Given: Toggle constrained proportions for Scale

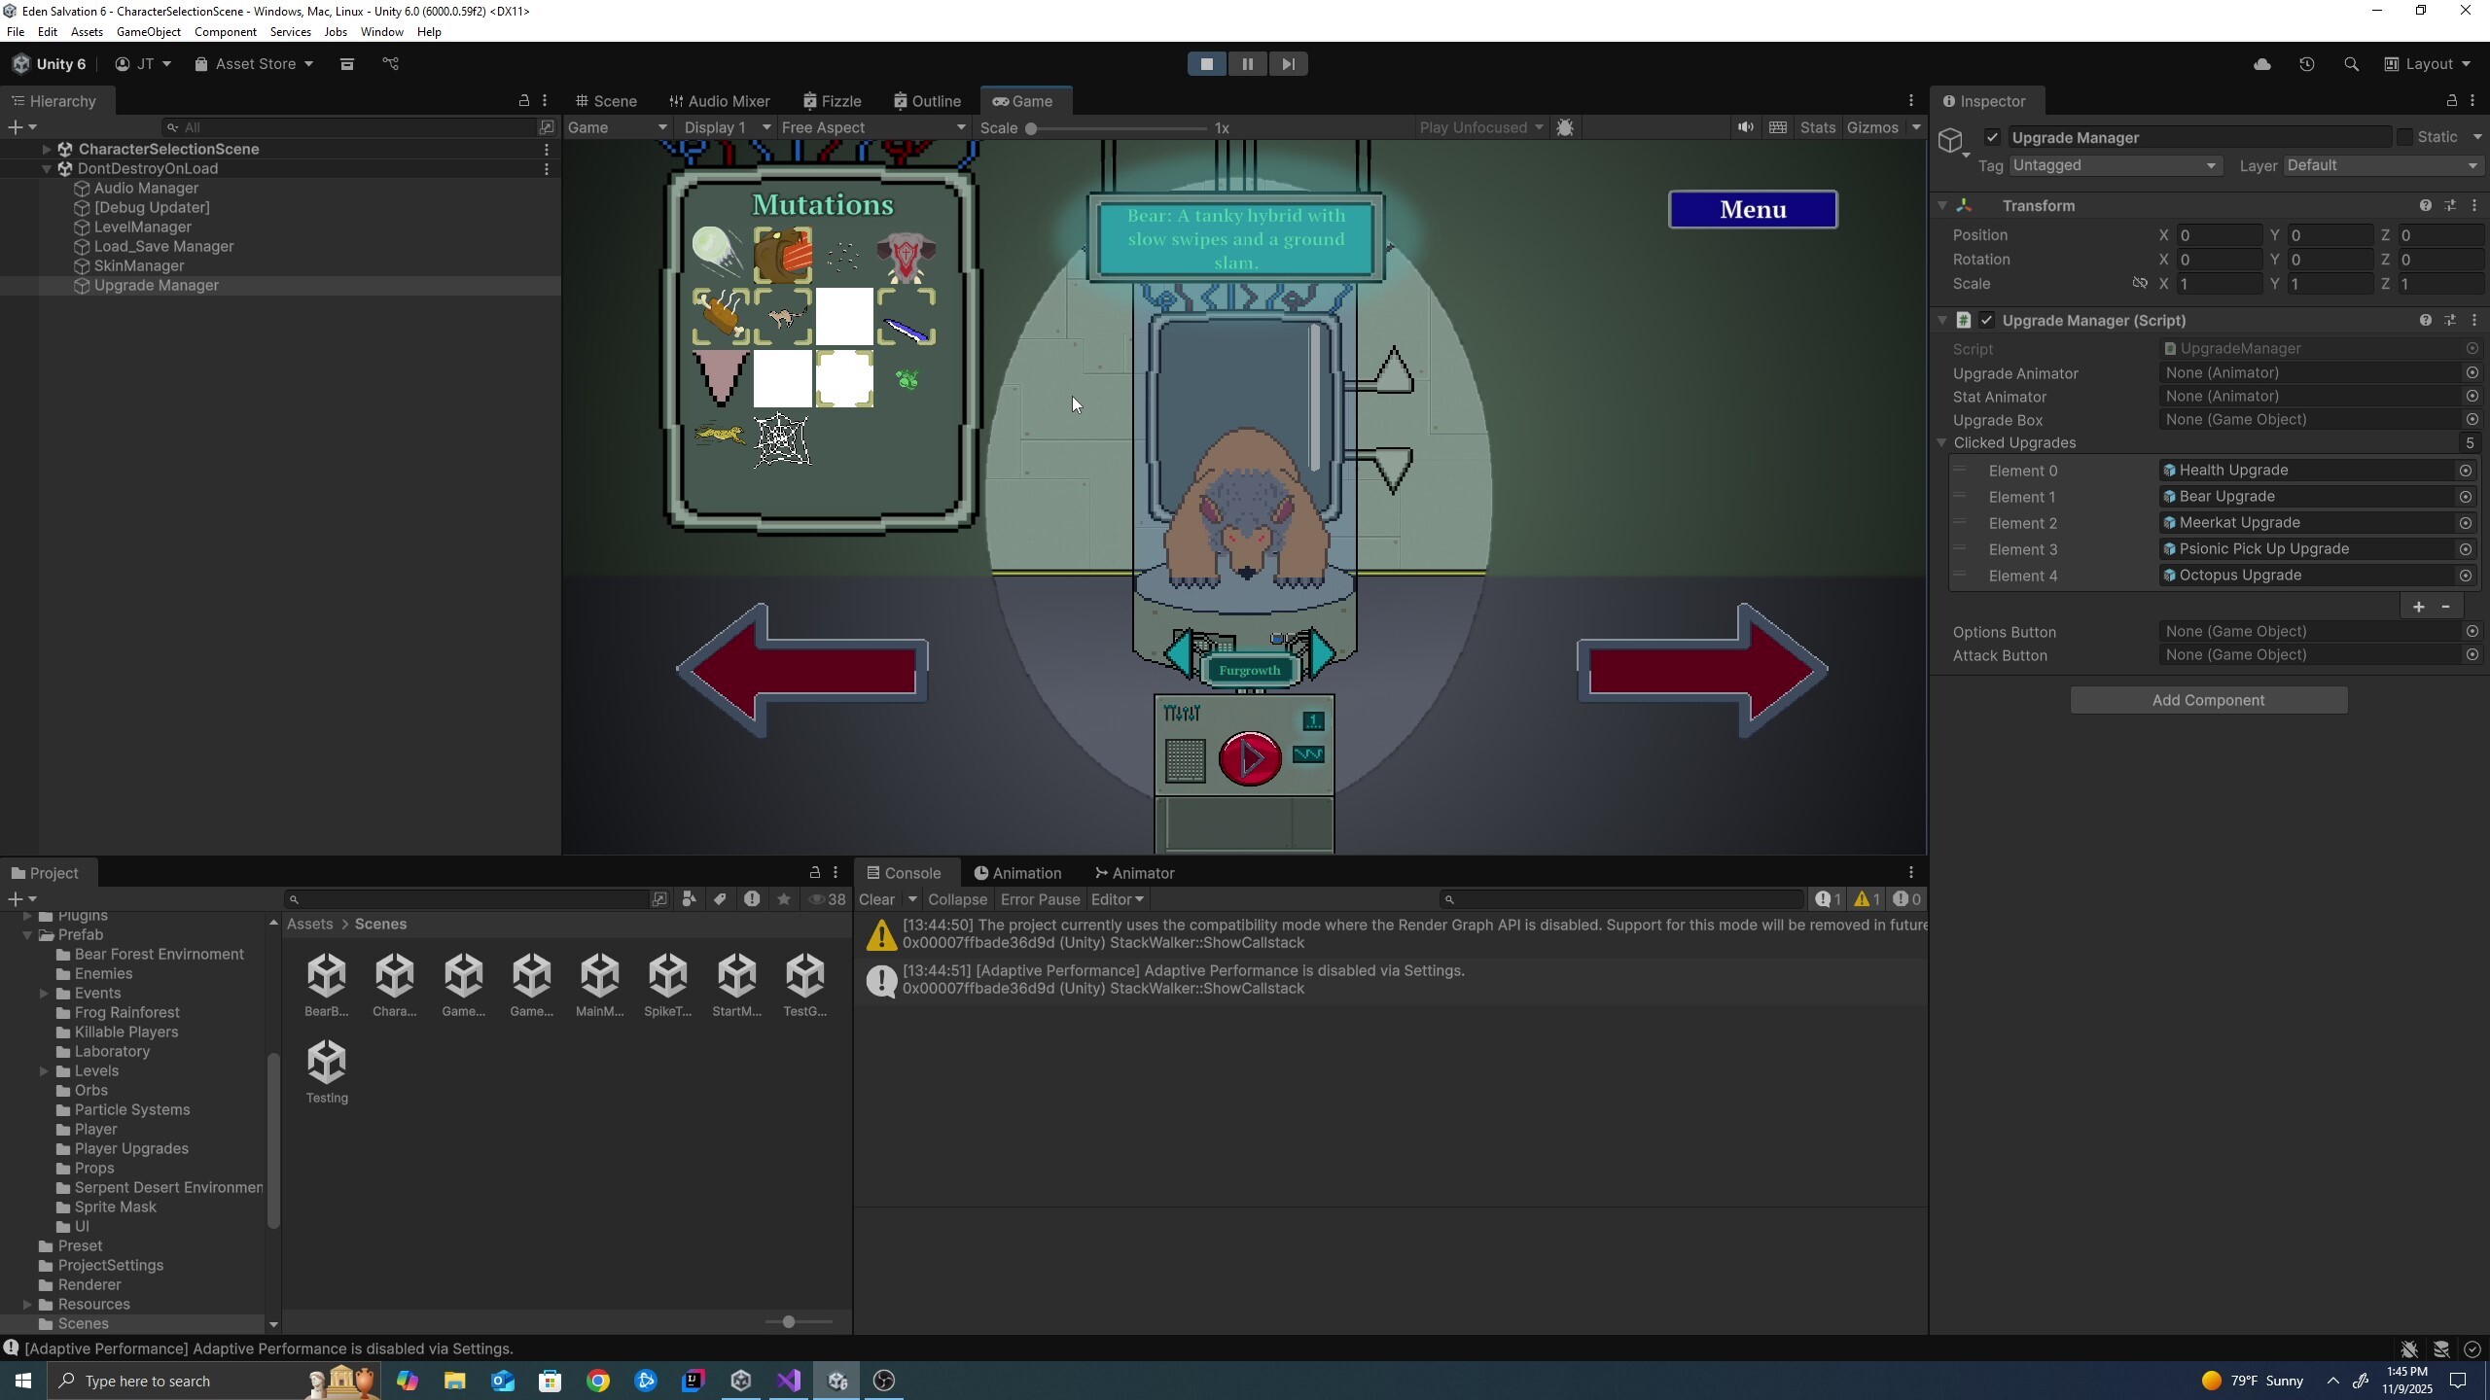Looking at the screenshot, I should click(2139, 283).
